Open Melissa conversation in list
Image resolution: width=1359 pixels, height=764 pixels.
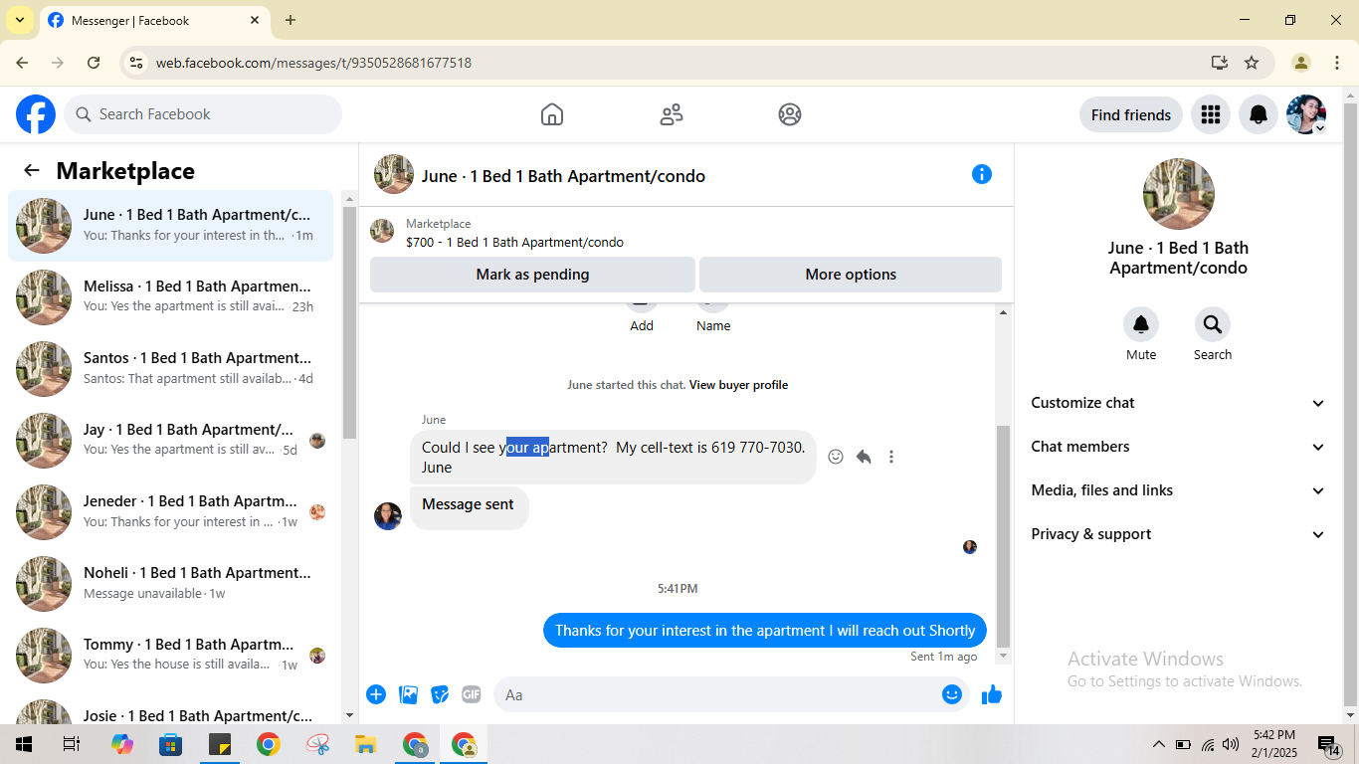171,297
